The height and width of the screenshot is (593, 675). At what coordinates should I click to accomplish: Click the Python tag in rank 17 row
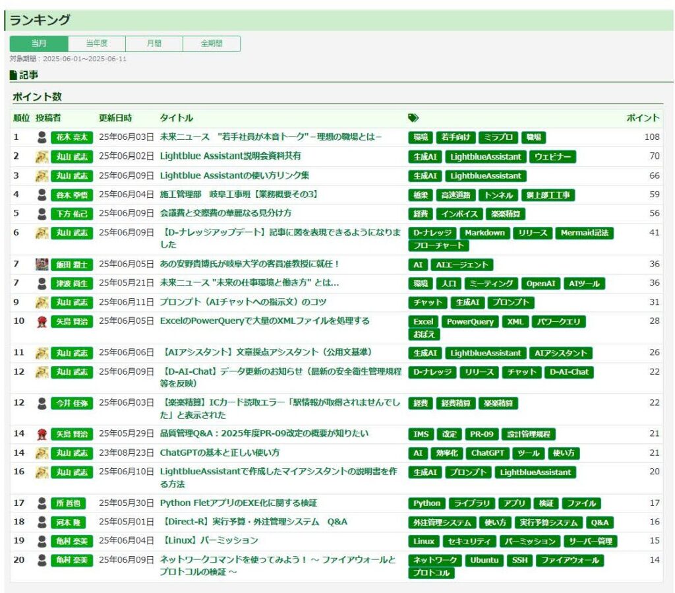click(426, 503)
